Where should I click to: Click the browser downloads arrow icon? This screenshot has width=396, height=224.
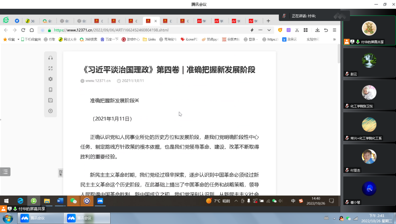click(x=317, y=30)
